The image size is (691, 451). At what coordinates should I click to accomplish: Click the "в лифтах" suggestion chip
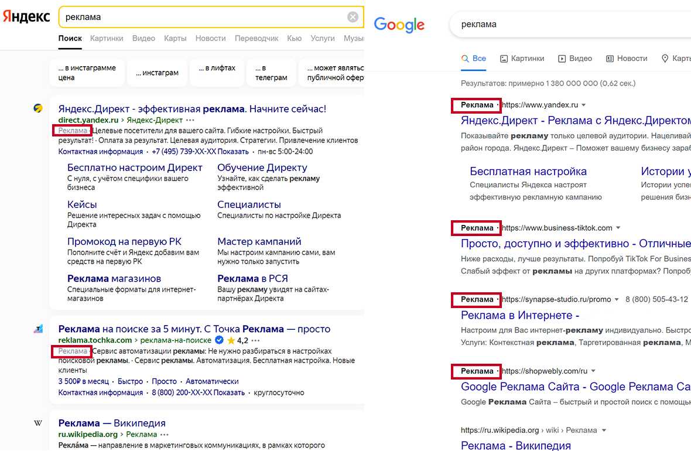click(217, 68)
